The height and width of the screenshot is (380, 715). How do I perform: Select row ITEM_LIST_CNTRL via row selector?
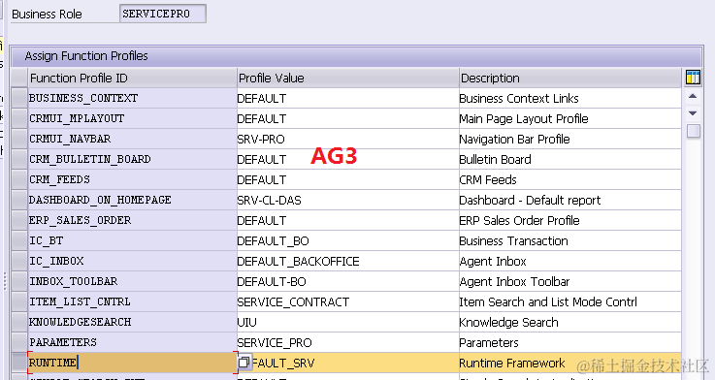[19, 301]
